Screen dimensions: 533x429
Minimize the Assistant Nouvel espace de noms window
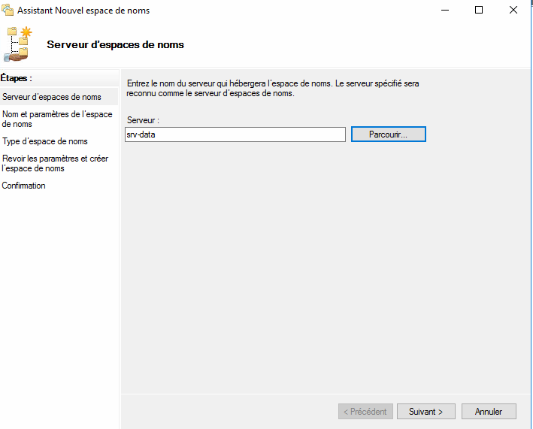(x=445, y=11)
